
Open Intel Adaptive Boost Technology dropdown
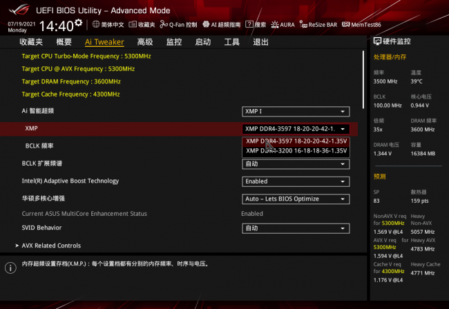296,181
